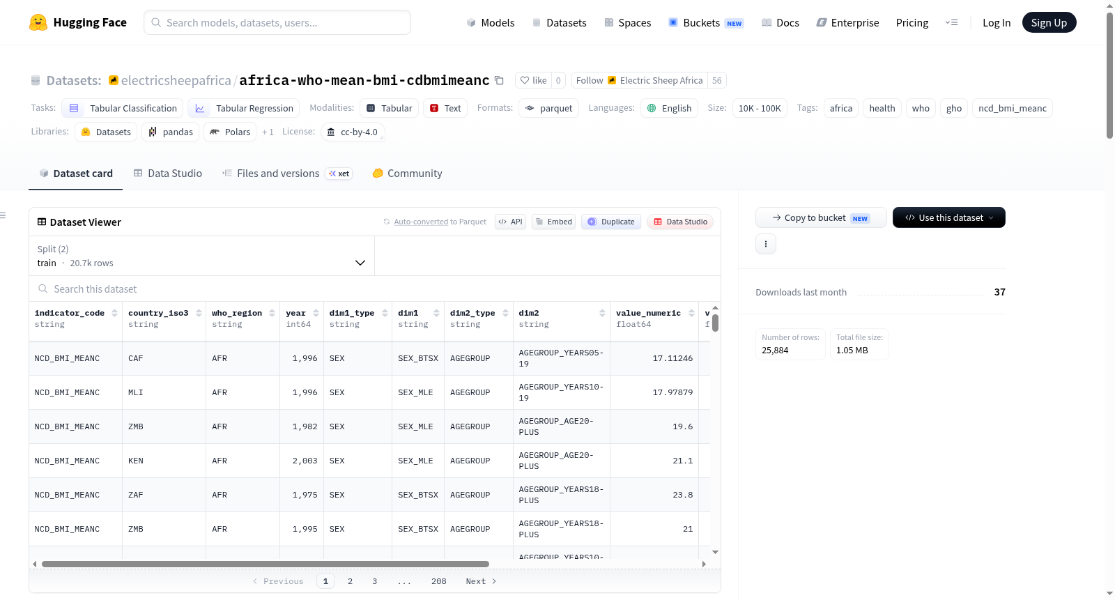Screen dimensions: 1115x600
Task: Sort by the dim2 column icon
Action: (x=602, y=313)
